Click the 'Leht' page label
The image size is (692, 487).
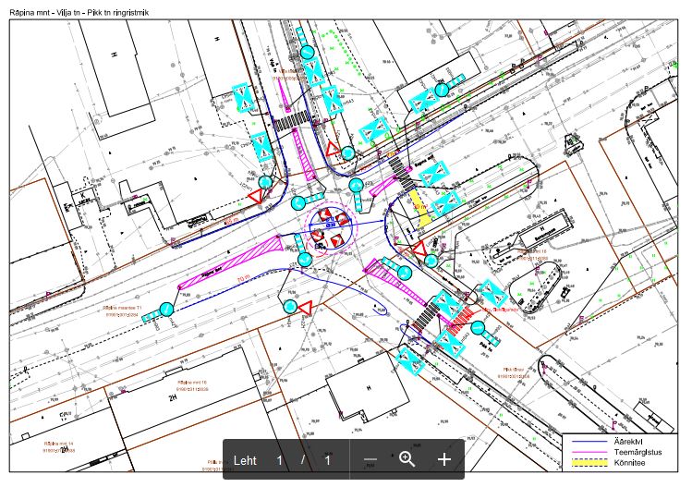point(245,460)
